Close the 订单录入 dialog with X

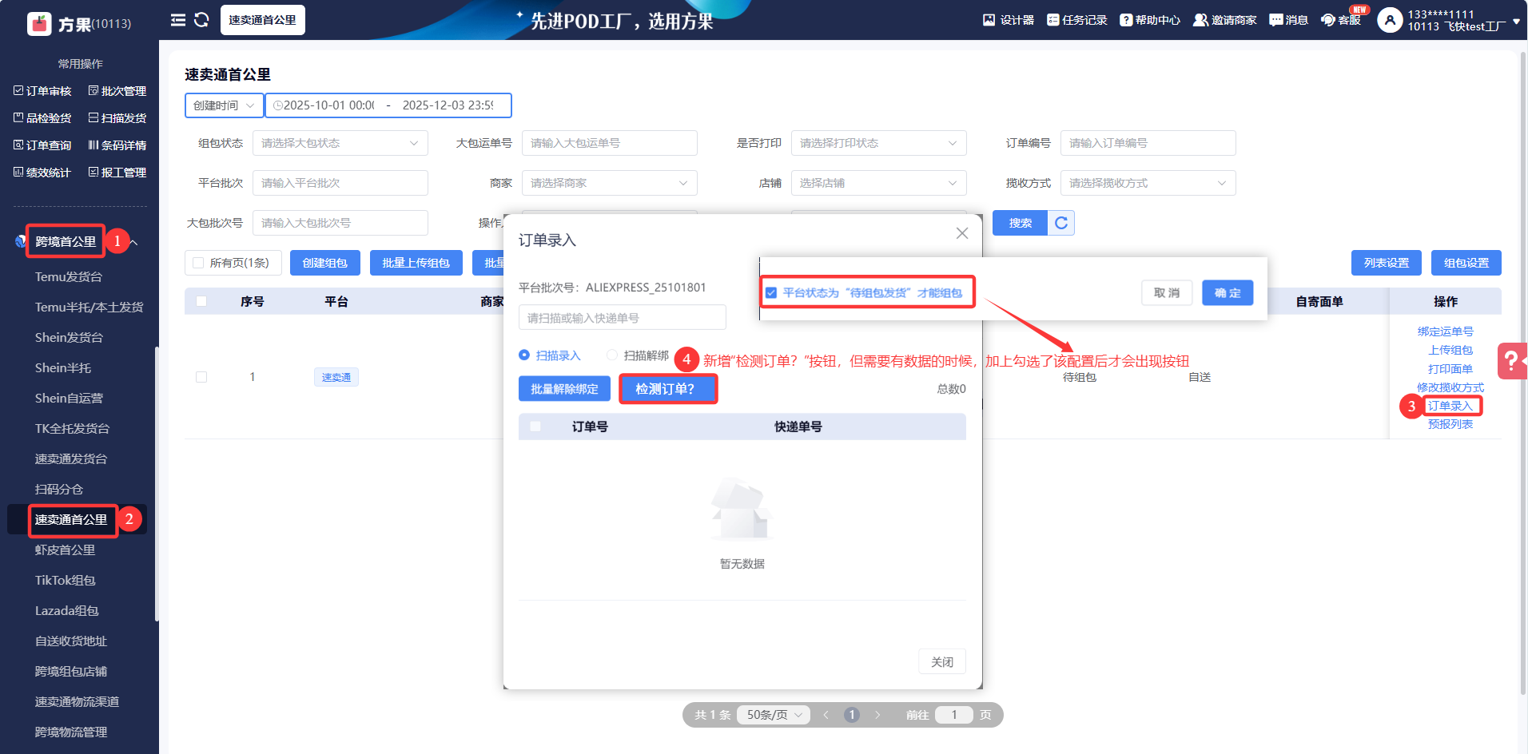pyautogui.click(x=962, y=233)
